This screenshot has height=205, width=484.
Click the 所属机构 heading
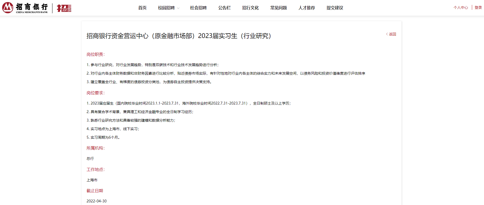96,148
